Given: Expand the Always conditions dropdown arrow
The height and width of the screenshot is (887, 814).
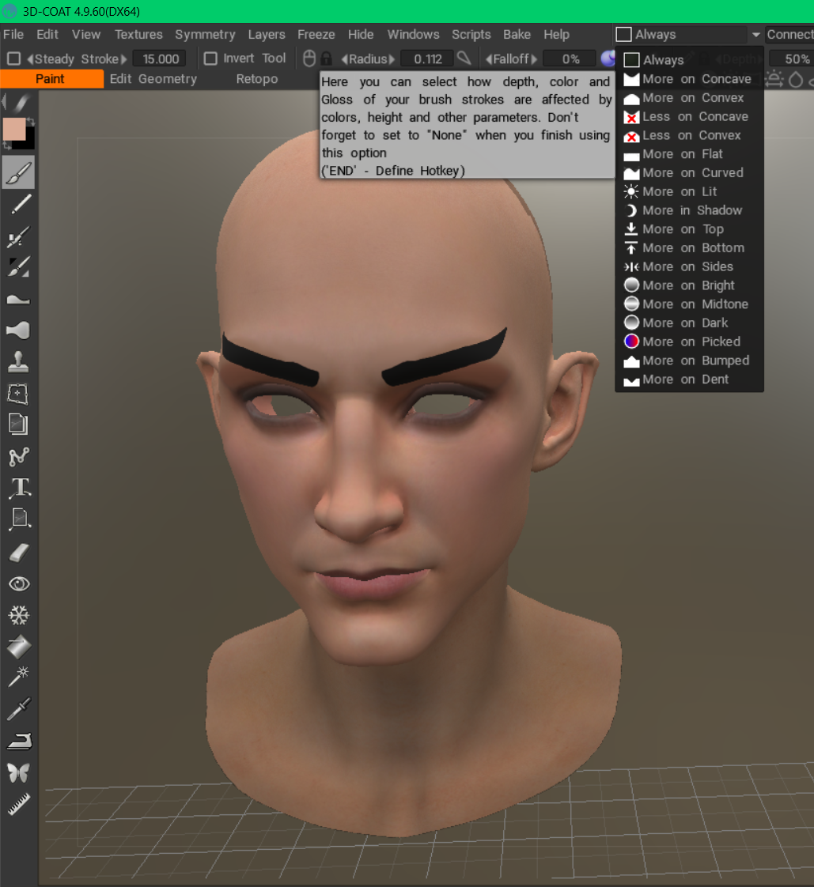Looking at the screenshot, I should point(755,35).
